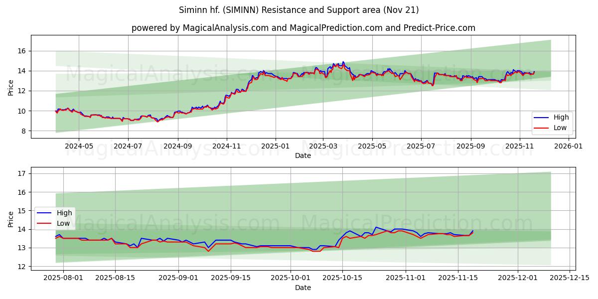Select the chart title text
Viewport: 598px width, 299px height.
point(299,9)
